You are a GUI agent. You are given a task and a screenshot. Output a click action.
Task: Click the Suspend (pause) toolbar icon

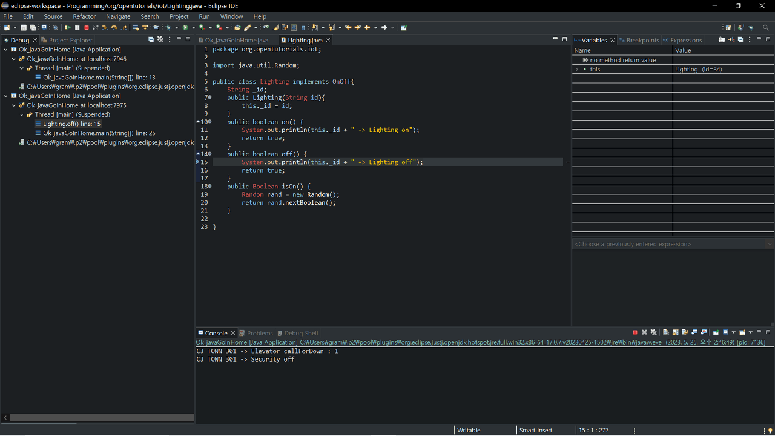point(77,28)
